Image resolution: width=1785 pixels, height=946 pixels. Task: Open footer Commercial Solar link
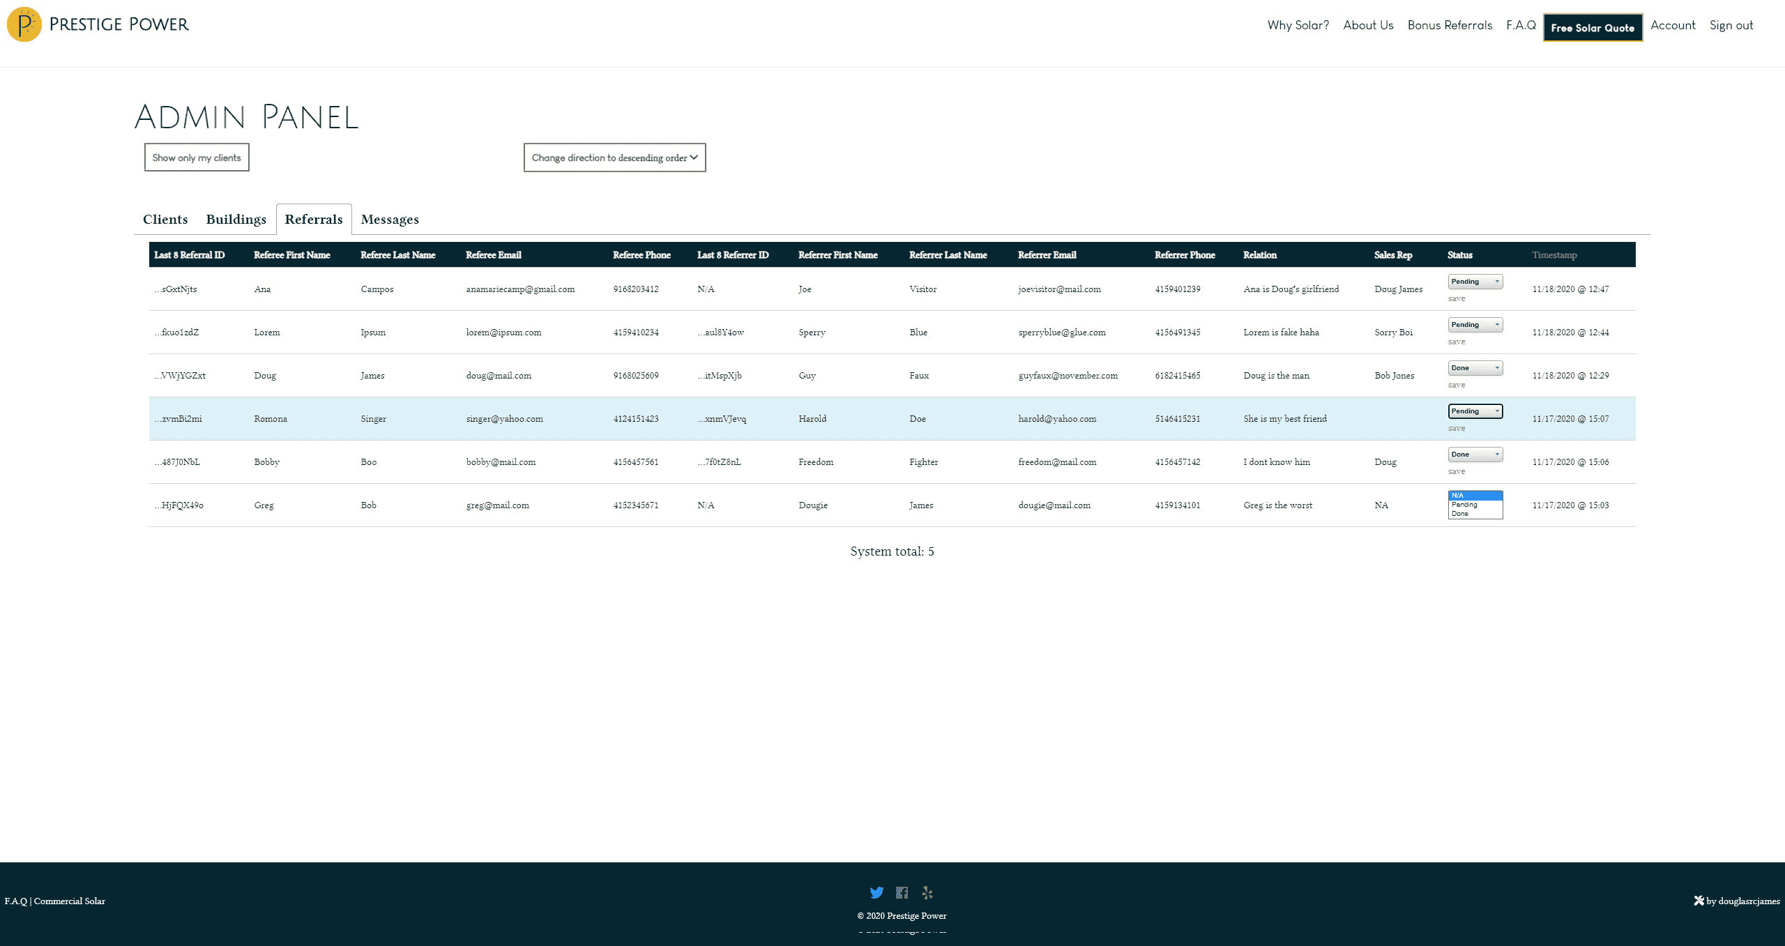tap(70, 901)
